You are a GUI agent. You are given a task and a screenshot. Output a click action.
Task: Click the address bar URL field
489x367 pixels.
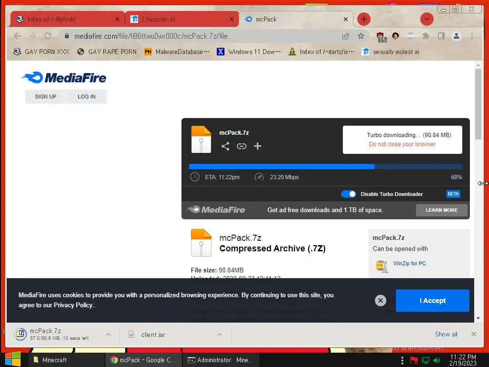[x=200, y=36]
